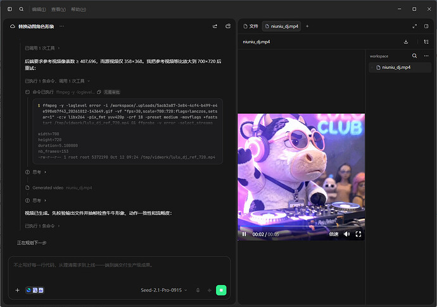This screenshot has width=437, height=307.
Task: Click the microphone voice input icon
Action: [198, 290]
